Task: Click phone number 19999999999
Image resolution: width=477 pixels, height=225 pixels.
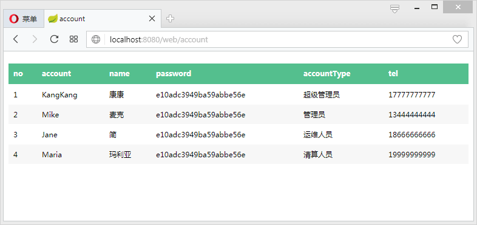Action: [412, 155]
